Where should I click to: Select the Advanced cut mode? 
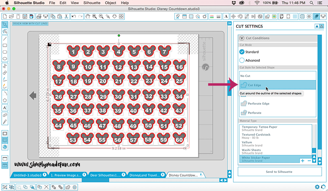click(242, 60)
